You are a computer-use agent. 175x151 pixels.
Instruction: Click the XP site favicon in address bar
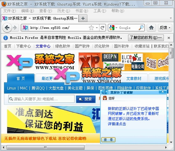coord(25,28)
